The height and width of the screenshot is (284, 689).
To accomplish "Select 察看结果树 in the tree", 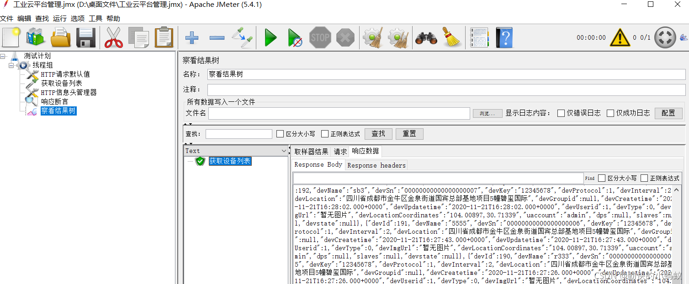I will click(x=58, y=111).
